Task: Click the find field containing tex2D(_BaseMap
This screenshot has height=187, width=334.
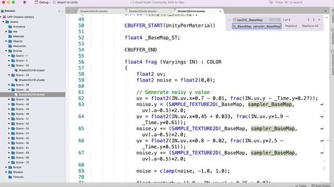Action: pyautogui.click(x=257, y=20)
